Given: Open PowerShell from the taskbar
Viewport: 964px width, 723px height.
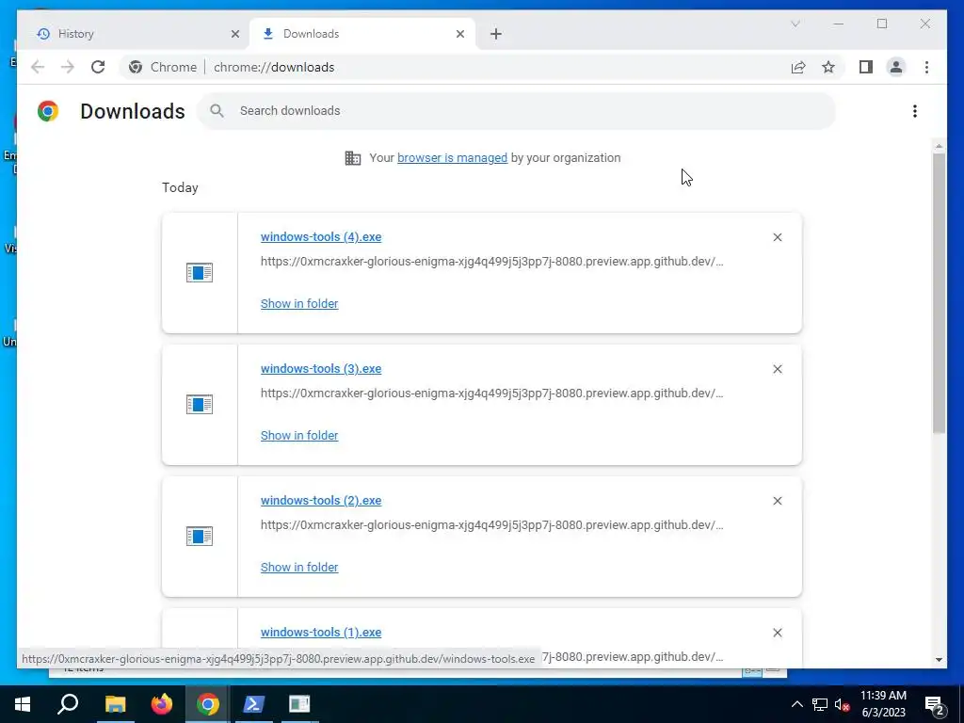Looking at the screenshot, I should (253, 704).
